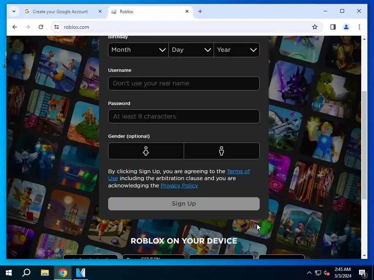Open Windows taskbar search
Screen dimensions: 374x280
[x=26, y=273]
